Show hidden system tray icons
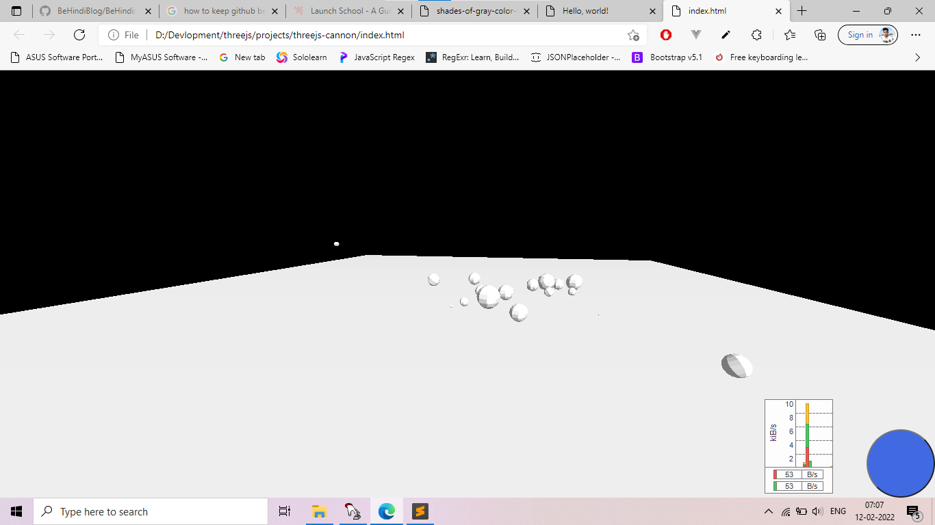Screen dimensions: 935x525 coord(769,511)
